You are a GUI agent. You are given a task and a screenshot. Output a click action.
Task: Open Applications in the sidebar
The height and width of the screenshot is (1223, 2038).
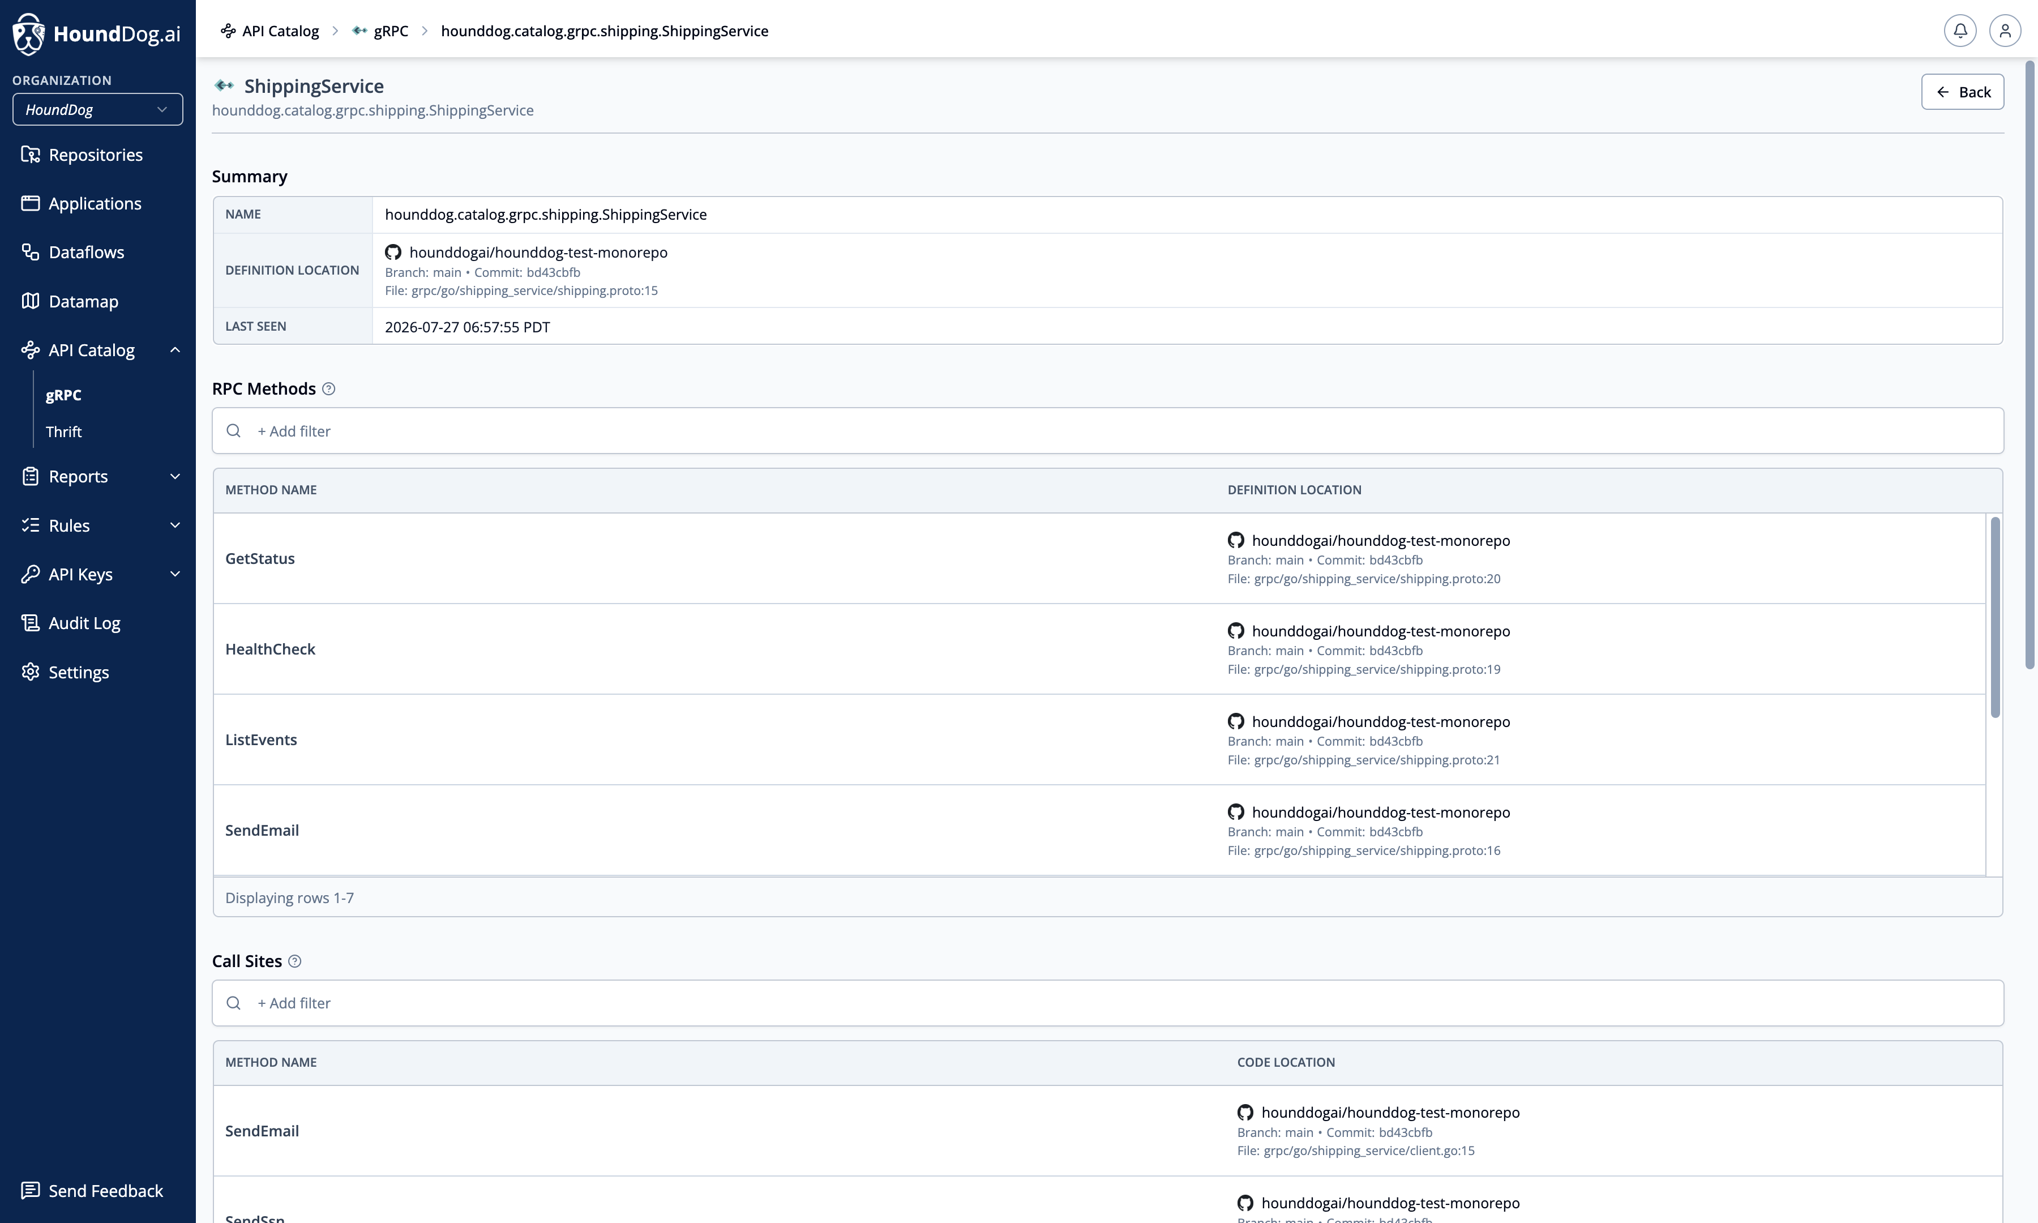95,204
